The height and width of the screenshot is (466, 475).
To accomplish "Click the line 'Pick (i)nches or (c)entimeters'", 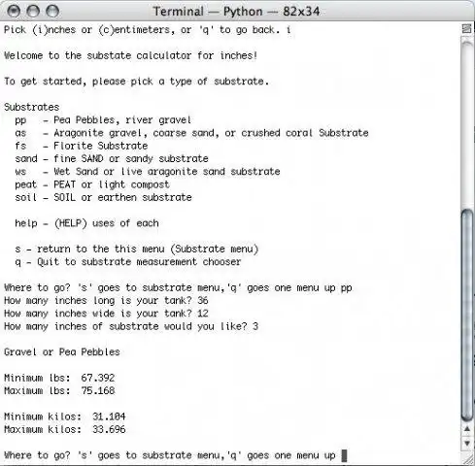I will 148,30.
